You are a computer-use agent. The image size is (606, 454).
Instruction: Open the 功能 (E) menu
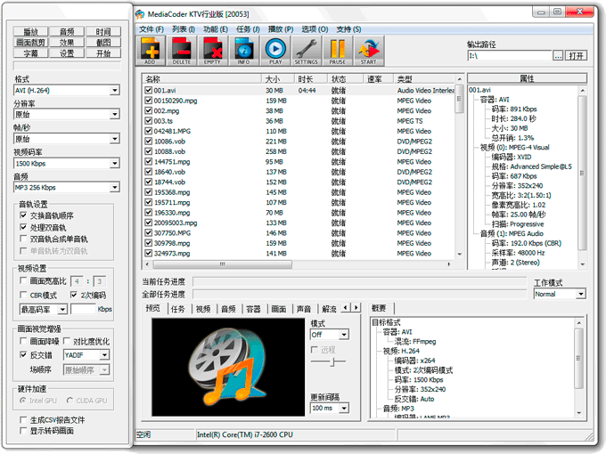(216, 29)
